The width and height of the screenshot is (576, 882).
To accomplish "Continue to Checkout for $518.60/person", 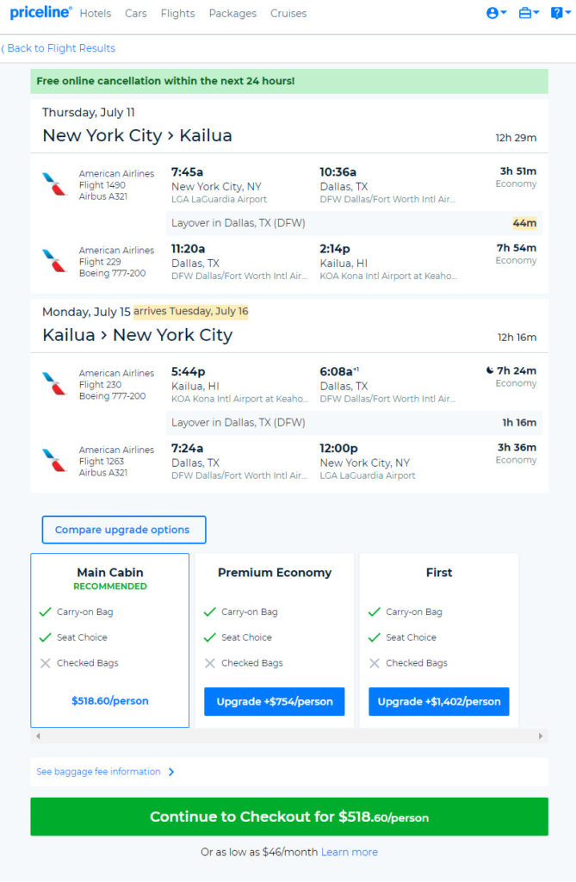I will tap(289, 817).
